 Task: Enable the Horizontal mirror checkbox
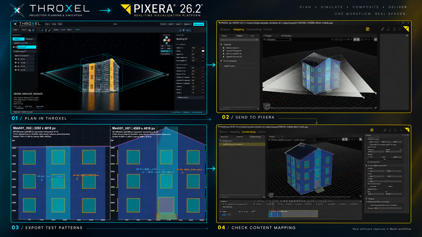(x=368, y=186)
